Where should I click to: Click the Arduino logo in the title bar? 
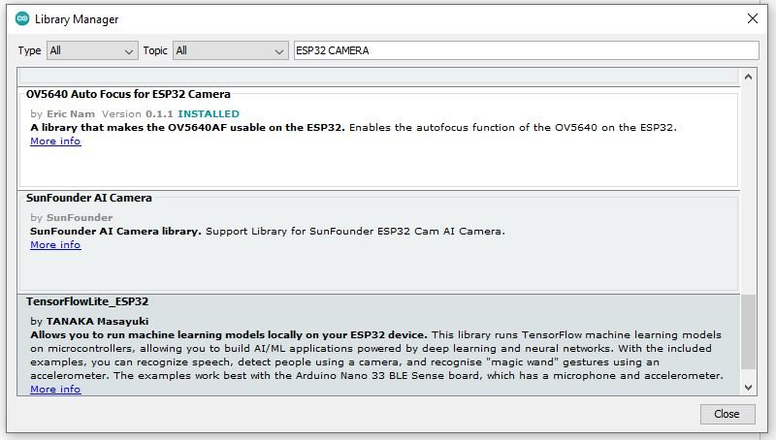click(22, 18)
